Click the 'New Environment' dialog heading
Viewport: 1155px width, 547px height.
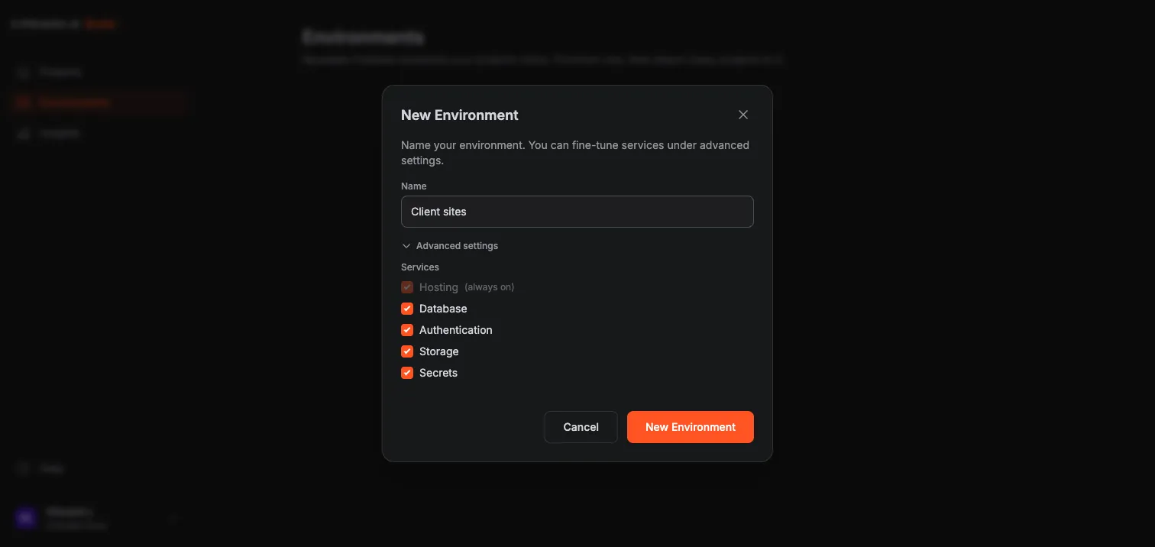click(x=460, y=115)
